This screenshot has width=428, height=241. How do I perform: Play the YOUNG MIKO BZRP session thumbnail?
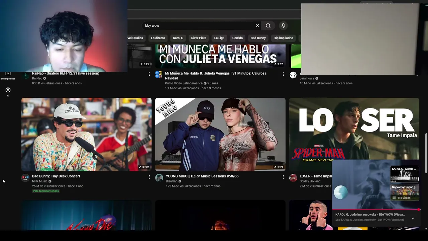coord(220,134)
